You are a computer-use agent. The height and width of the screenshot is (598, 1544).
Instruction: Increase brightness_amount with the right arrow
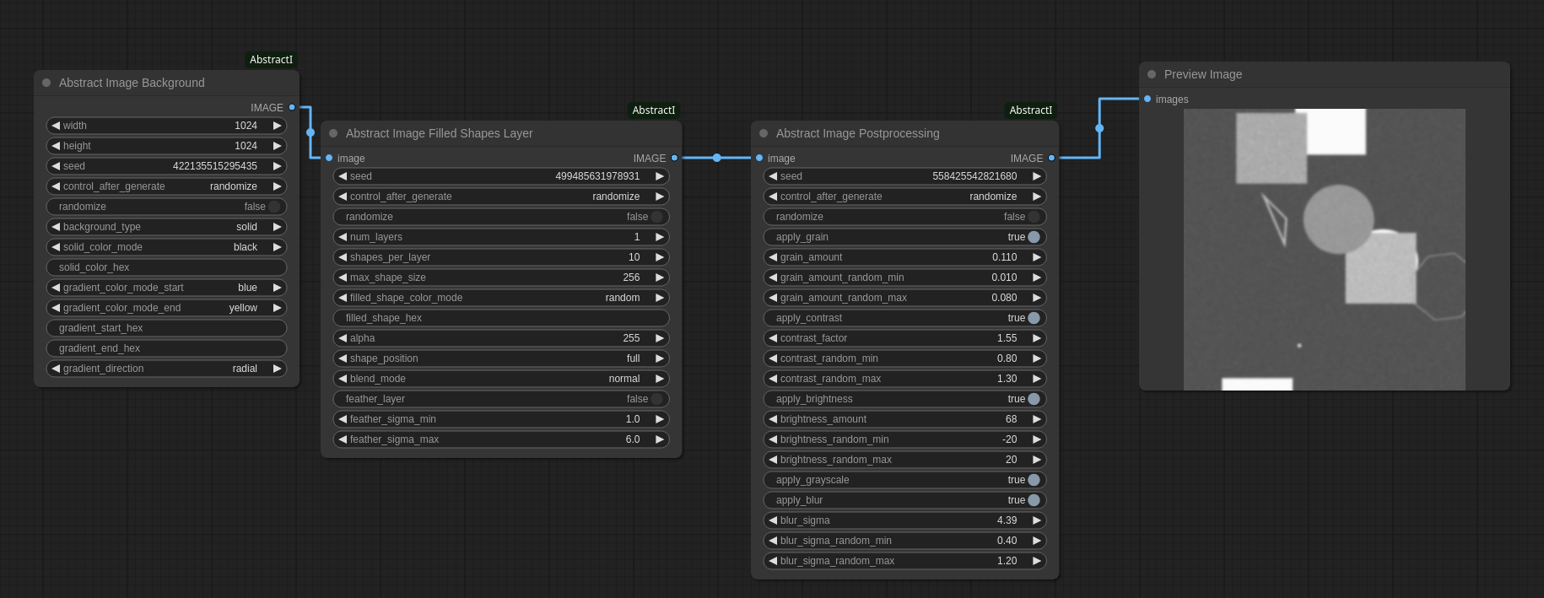click(1037, 419)
